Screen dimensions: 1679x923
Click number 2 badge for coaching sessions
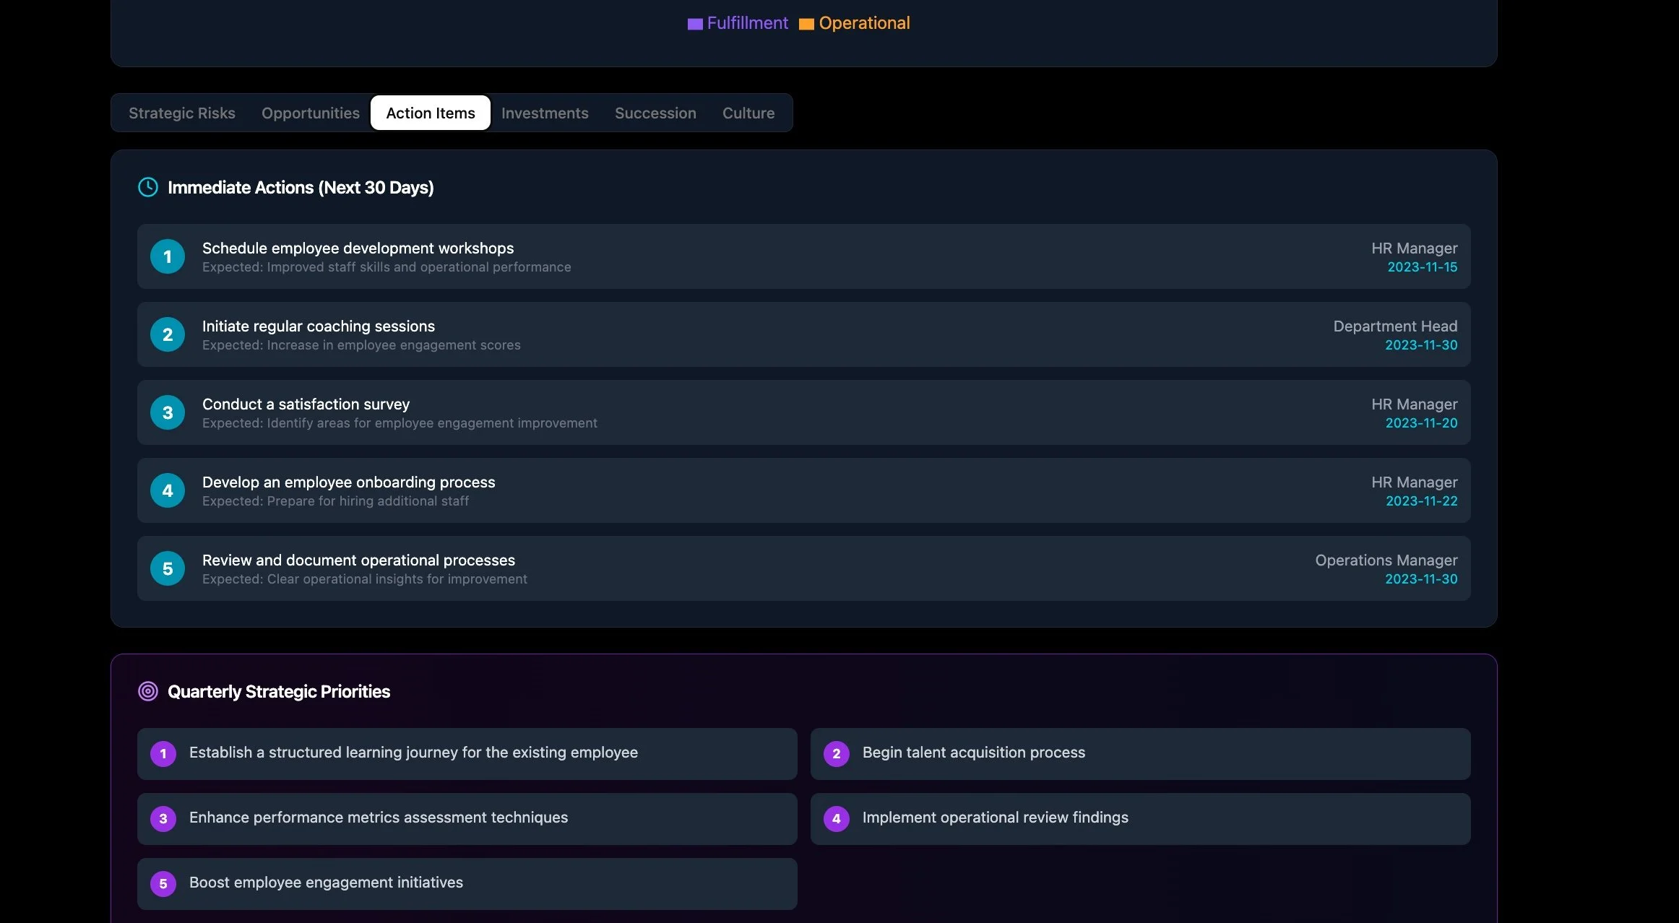[x=168, y=334]
